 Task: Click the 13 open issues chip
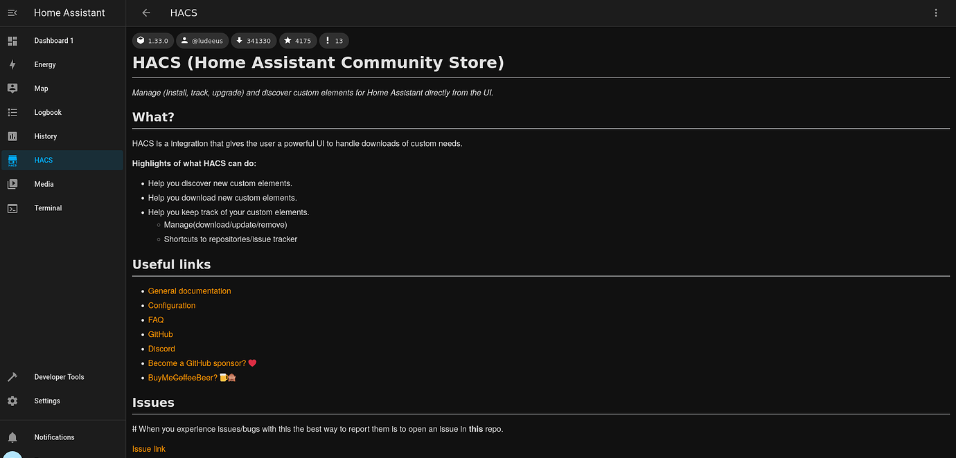pos(334,41)
